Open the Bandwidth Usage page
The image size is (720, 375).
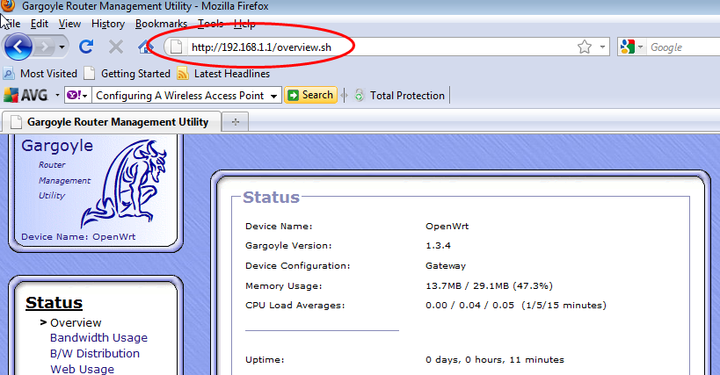pyautogui.click(x=98, y=338)
